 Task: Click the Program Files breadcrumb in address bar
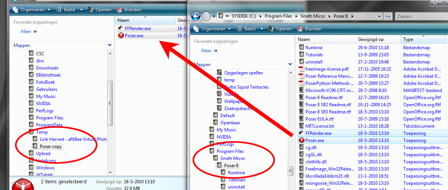(x=278, y=16)
